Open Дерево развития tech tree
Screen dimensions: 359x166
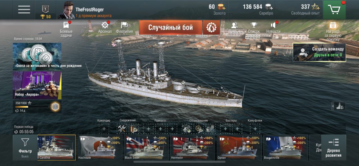(334, 147)
